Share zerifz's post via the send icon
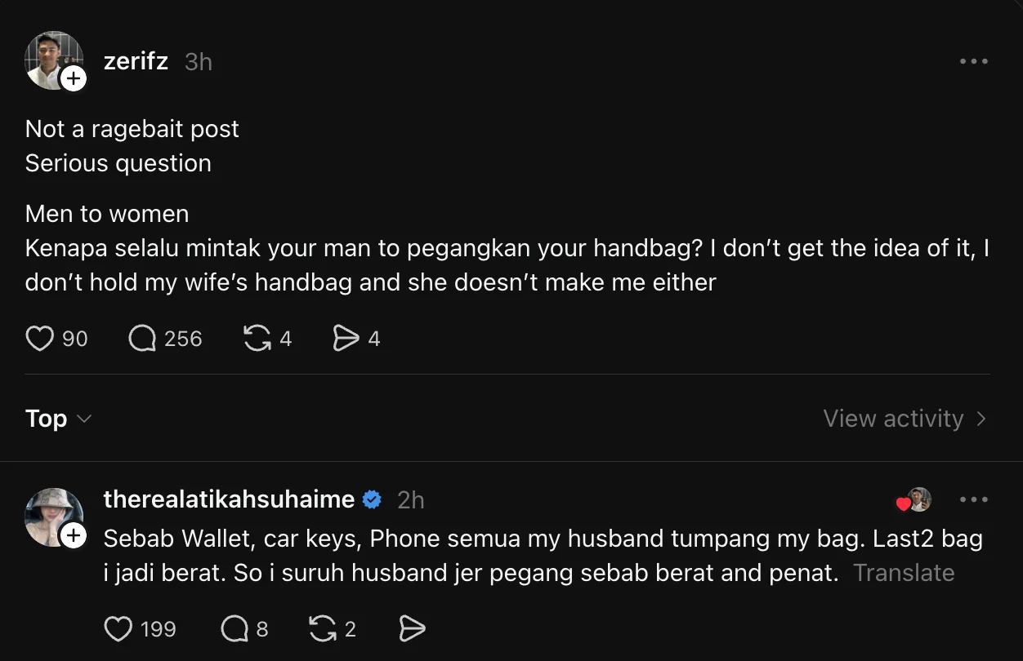Image resolution: width=1023 pixels, height=661 pixels. [346, 338]
